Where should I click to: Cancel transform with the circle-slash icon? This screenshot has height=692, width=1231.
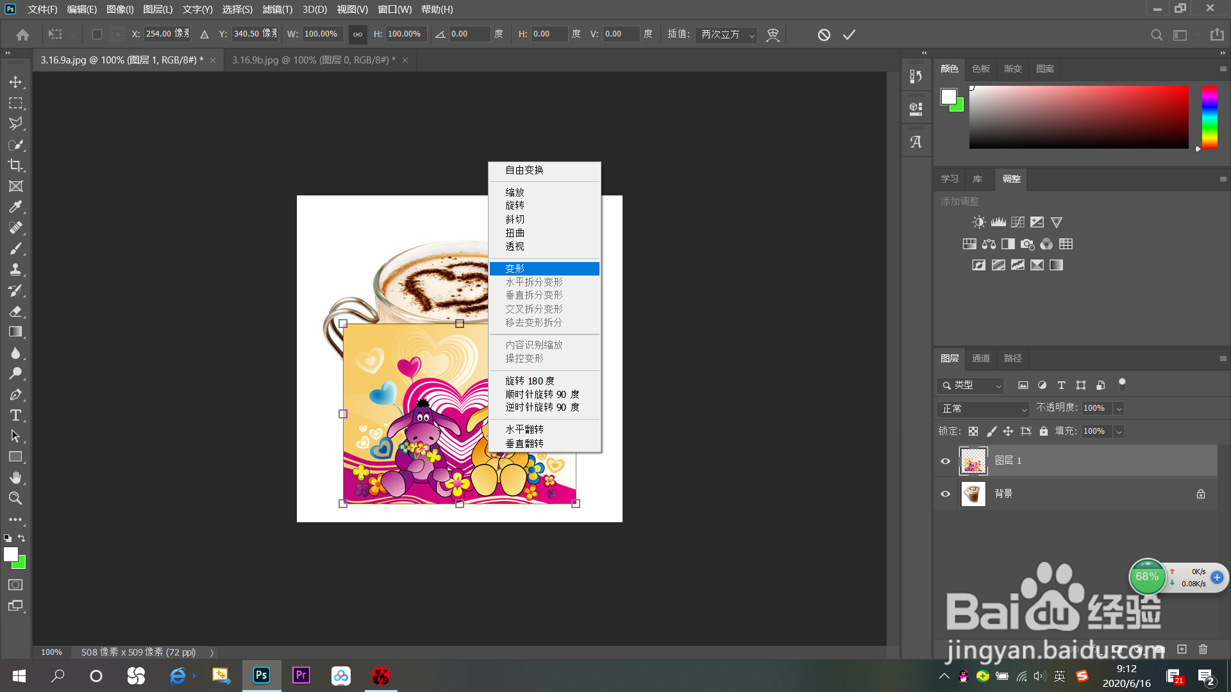pyautogui.click(x=824, y=35)
